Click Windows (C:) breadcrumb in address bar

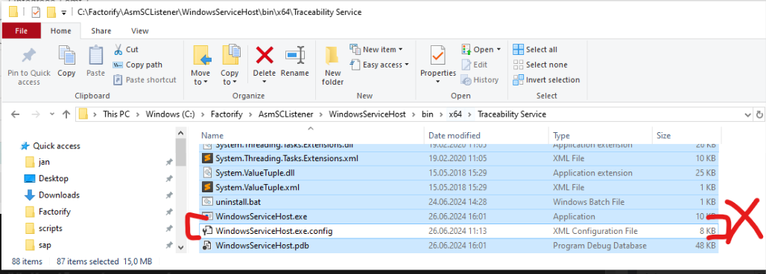click(x=169, y=114)
